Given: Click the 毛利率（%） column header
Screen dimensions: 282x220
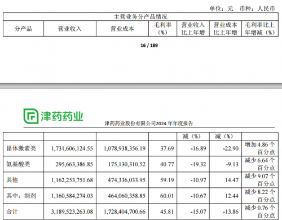Looking at the screenshot, I should pos(162,29).
